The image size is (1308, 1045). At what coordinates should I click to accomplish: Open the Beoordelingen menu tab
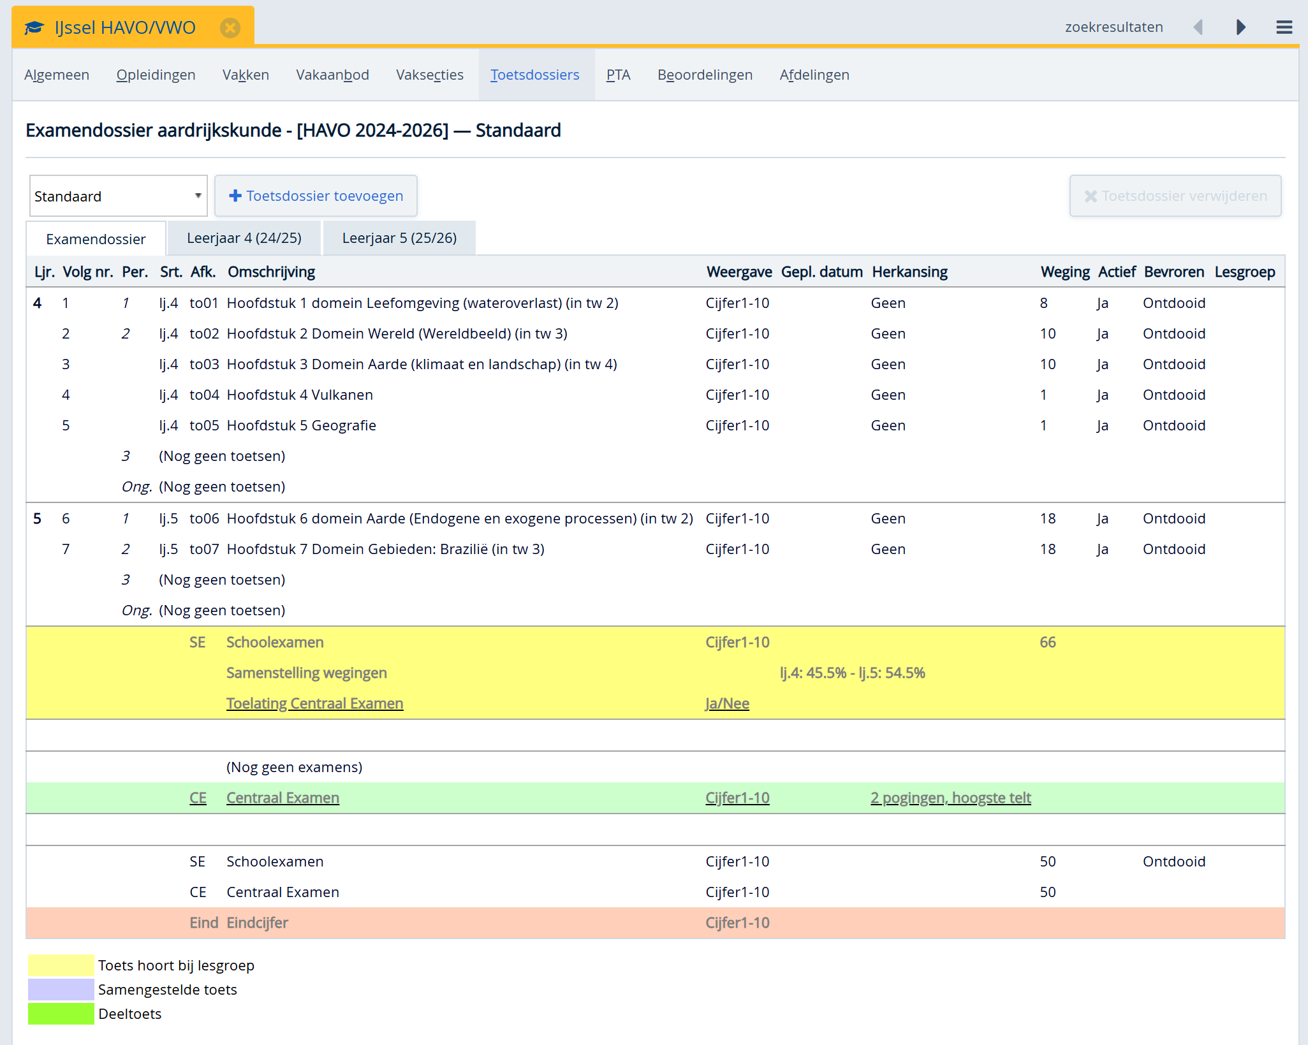point(705,75)
